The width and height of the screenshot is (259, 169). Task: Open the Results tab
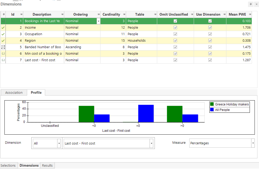47,166
